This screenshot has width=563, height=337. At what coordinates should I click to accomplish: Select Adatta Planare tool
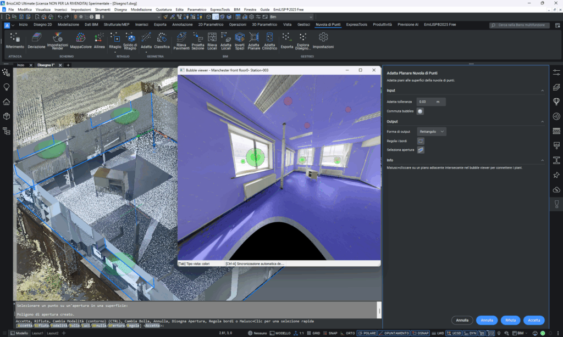click(x=253, y=41)
